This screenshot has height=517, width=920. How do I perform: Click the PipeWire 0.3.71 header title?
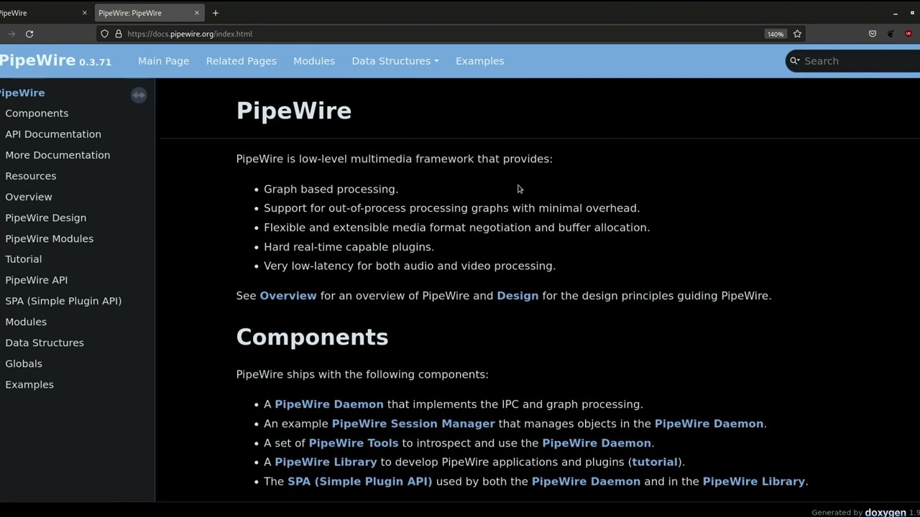pyautogui.click(x=55, y=60)
